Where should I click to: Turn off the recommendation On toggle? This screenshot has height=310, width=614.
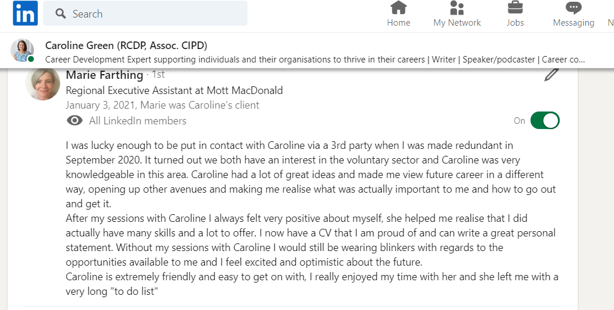click(x=545, y=121)
